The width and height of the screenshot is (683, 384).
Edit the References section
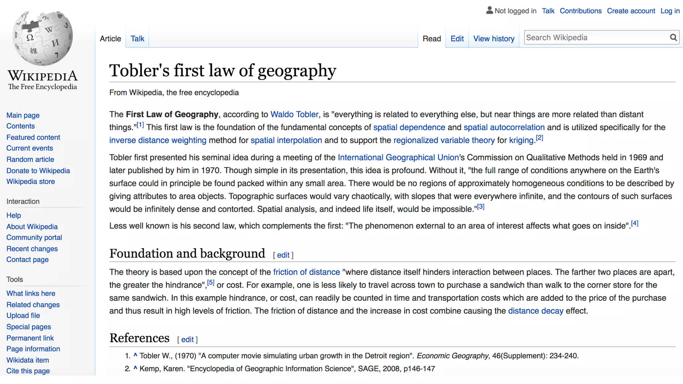tap(187, 340)
